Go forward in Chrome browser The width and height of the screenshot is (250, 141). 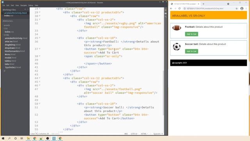tap(175, 9)
